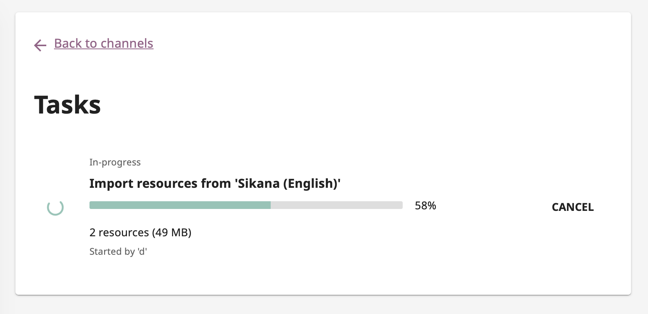
Task: Click 'Import resources from Sikana (English)' title
Action: tap(215, 184)
